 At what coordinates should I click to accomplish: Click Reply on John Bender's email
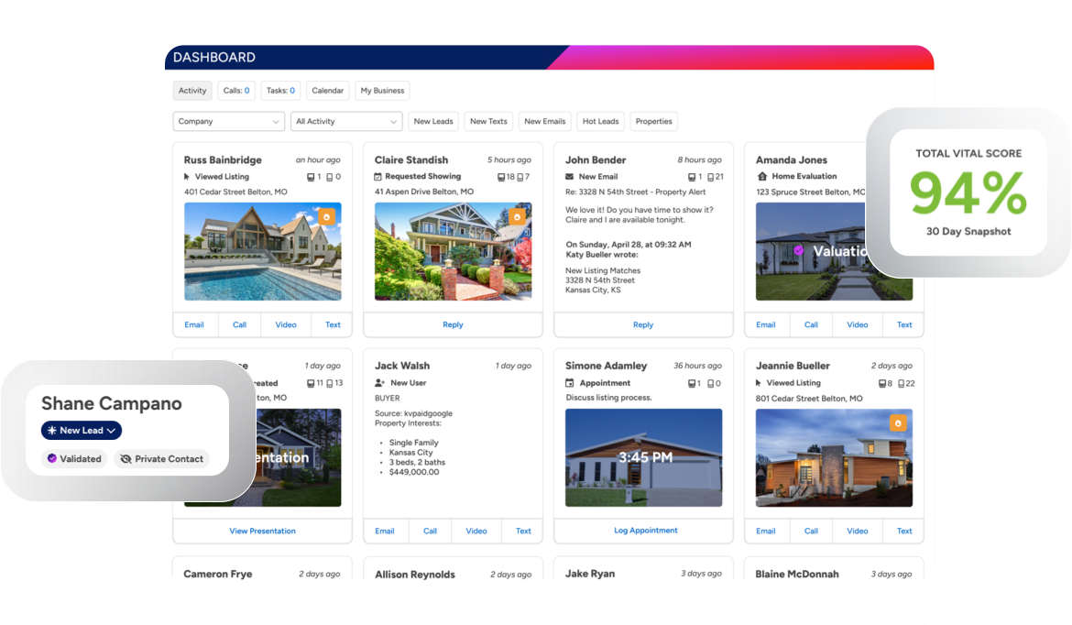click(642, 324)
